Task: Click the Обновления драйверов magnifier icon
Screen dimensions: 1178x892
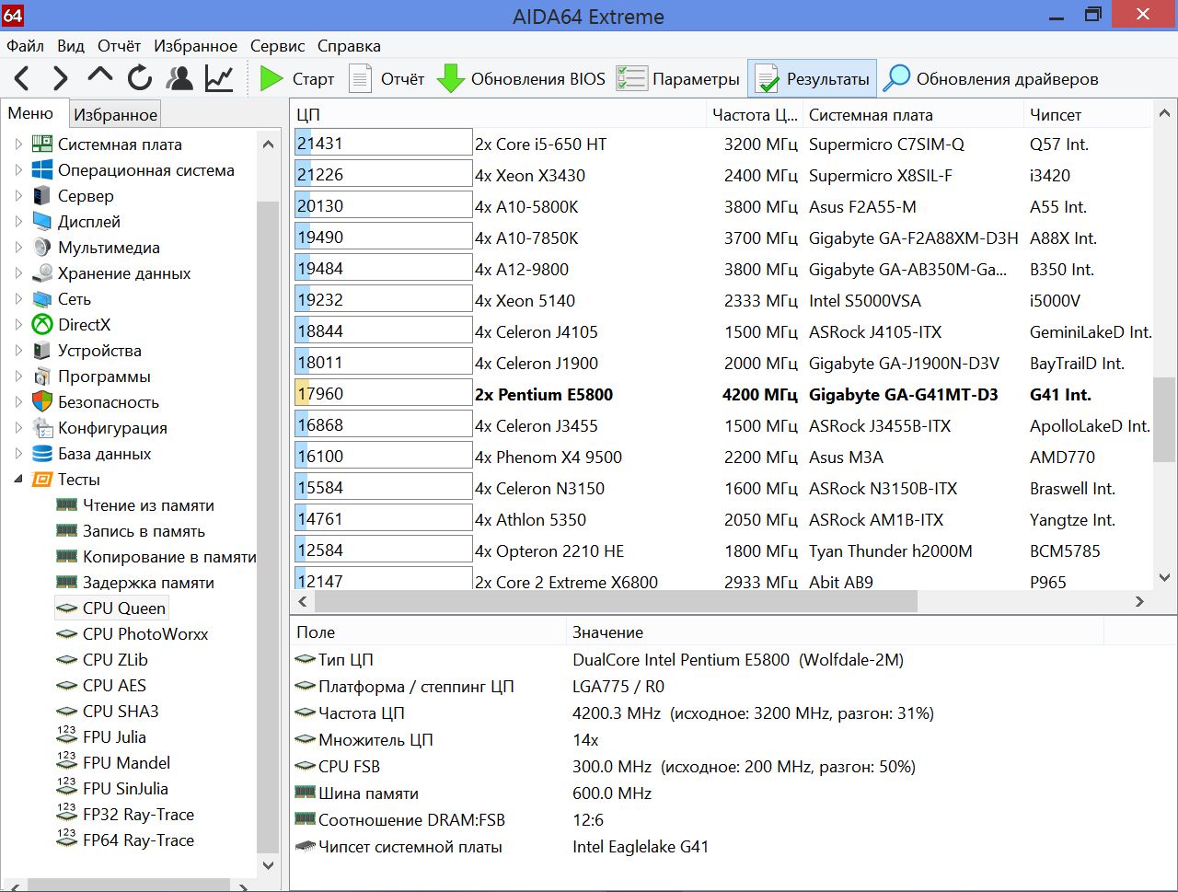Action: (896, 79)
